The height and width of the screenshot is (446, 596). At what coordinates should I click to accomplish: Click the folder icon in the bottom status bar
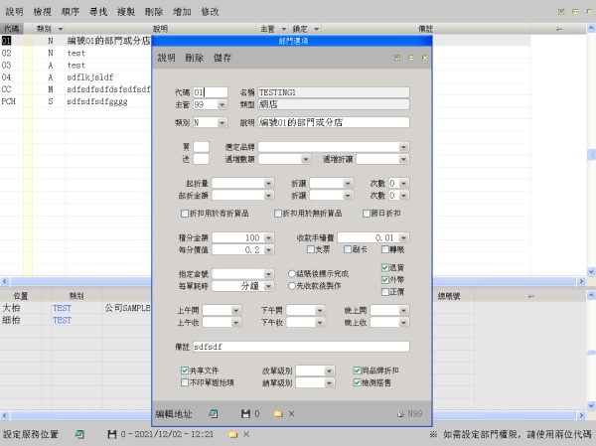tap(232, 435)
